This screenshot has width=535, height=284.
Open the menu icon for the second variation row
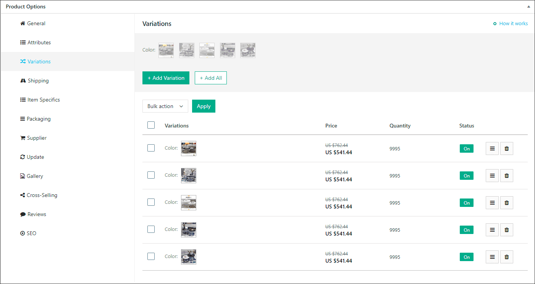pos(492,176)
